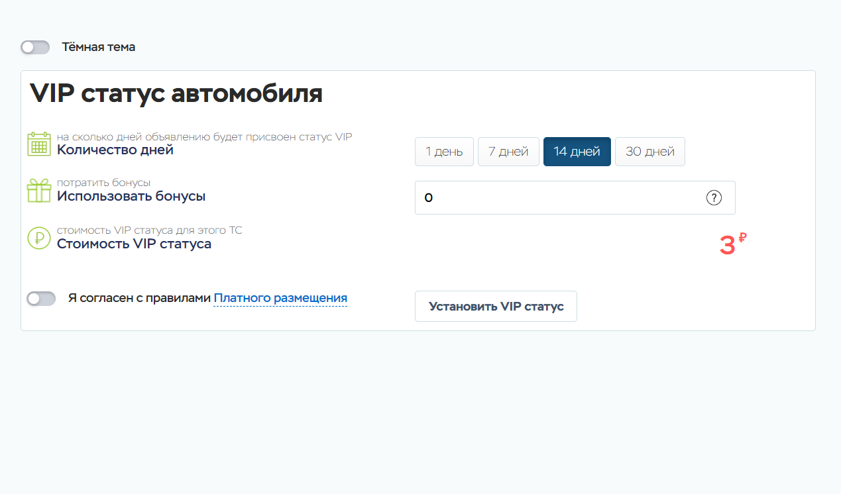
Task: Select the 1 день duration option
Action: [x=444, y=152]
